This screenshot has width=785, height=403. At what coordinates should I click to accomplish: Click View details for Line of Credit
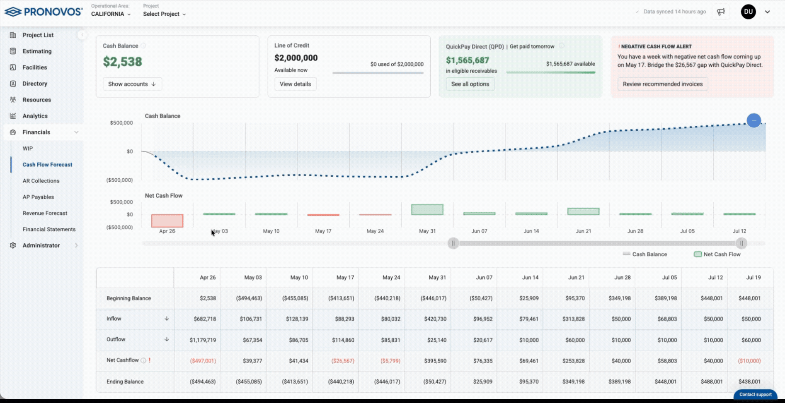(x=295, y=84)
